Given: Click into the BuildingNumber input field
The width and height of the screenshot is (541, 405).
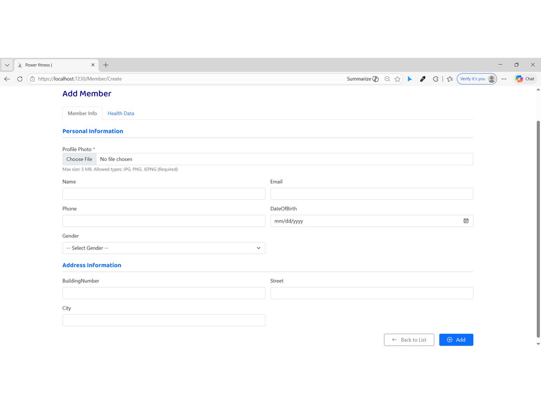Looking at the screenshot, I should (164, 293).
